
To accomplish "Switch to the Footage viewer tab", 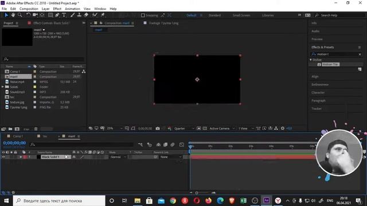I will coord(163,23).
